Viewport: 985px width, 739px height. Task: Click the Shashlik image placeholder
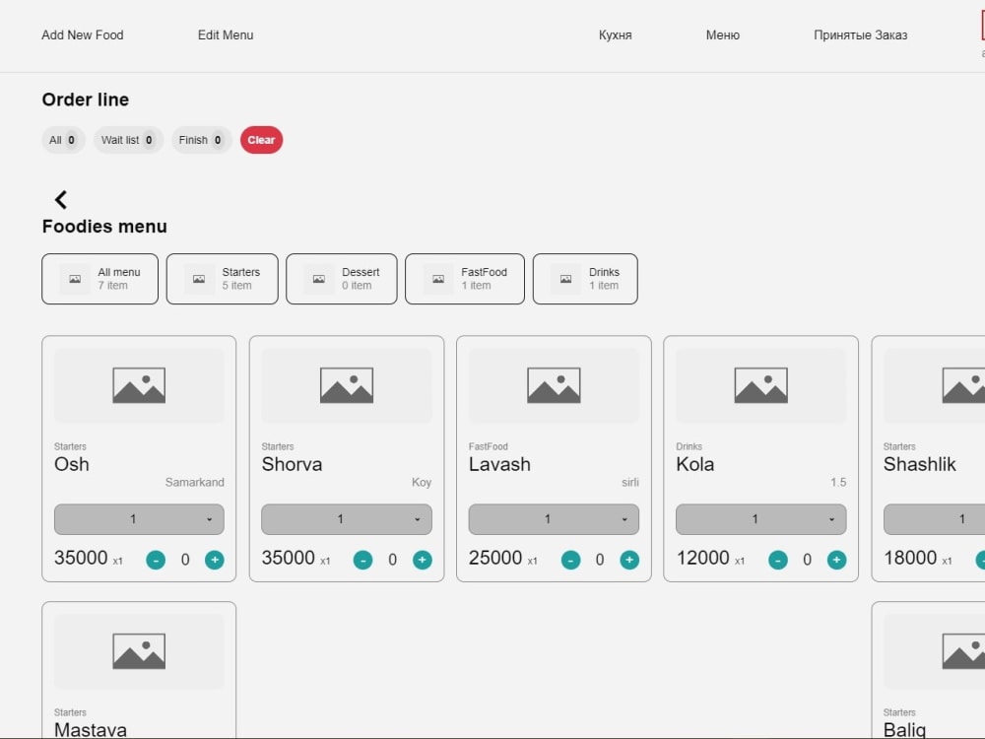click(934, 385)
